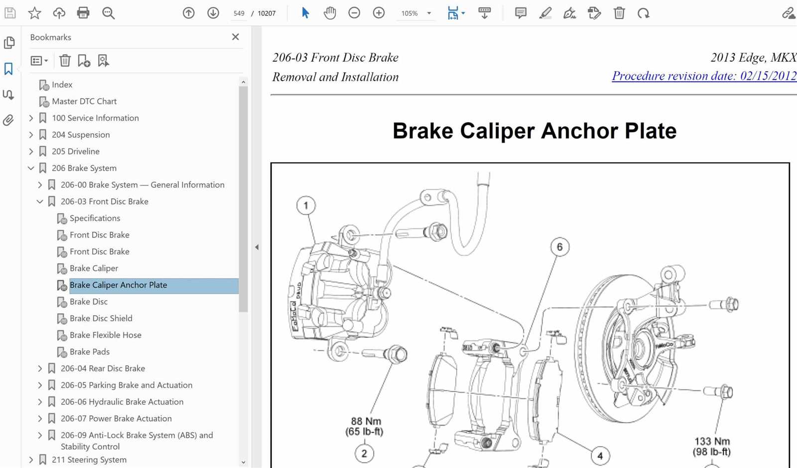Open the find text magnifier tool
Screen dimensions: 797x468
[x=108, y=13]
